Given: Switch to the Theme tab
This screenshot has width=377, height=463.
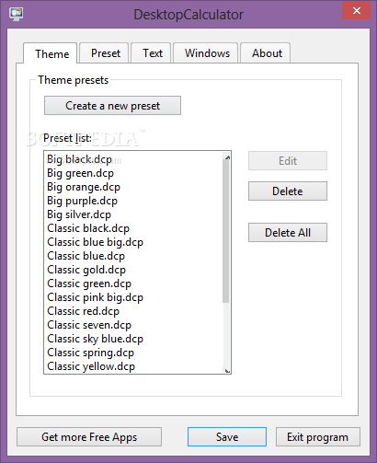Looking at the screenshot, I should [x=51, y=53].
